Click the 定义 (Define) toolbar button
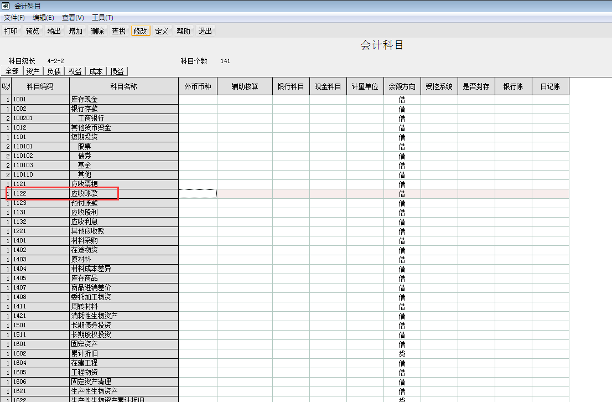Image resolution: width=612 pixels, height=402 pixels. (162, 31)
